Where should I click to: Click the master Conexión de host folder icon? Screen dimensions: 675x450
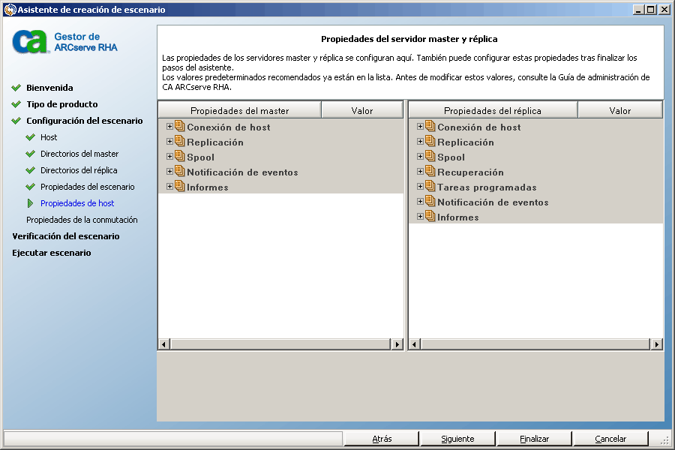[180, 126]
